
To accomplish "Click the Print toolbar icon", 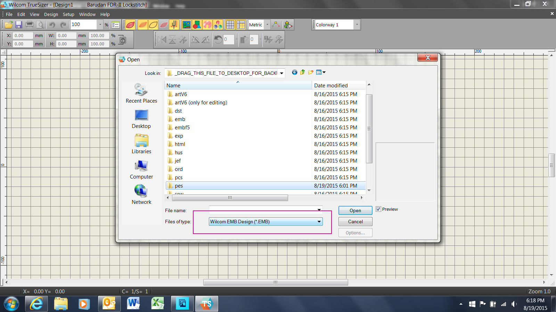I will [x=30, y=25].
